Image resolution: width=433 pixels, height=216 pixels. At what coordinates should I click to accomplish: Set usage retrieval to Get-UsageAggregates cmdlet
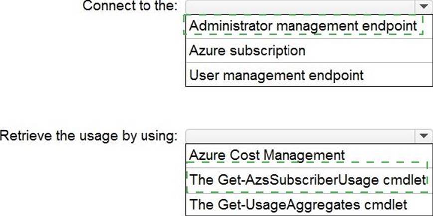(x=299, y=204)
